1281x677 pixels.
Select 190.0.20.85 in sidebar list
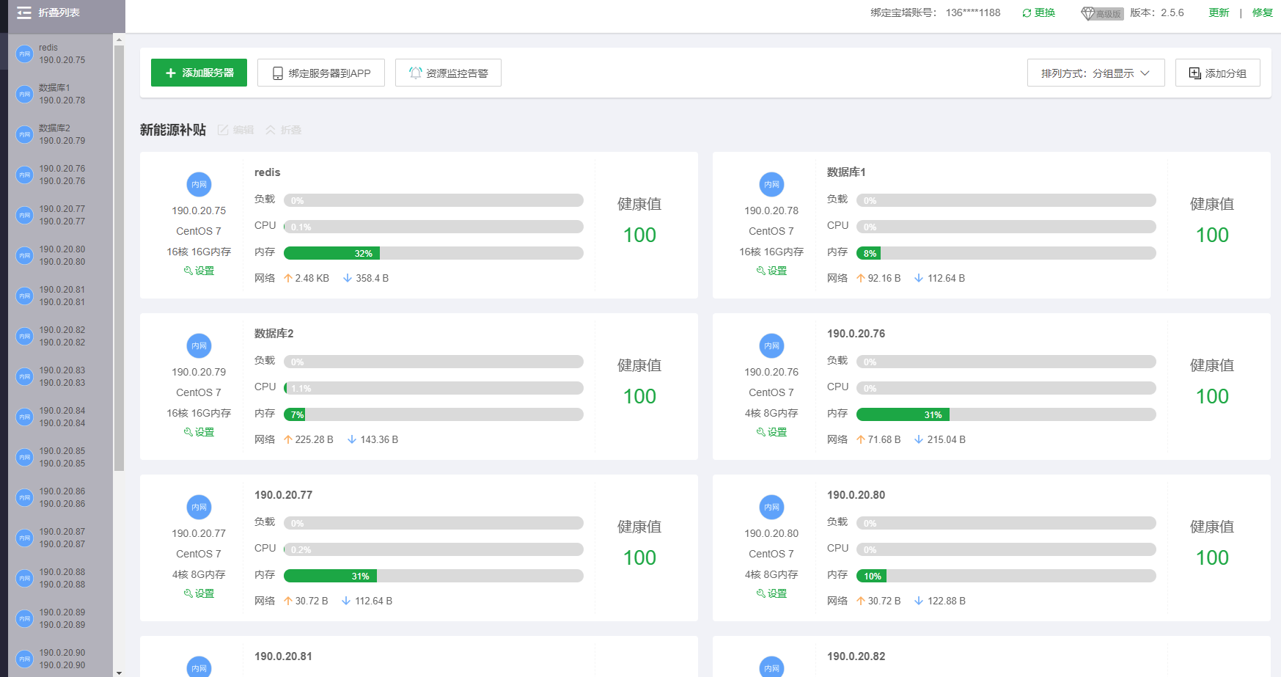(60, 457)
